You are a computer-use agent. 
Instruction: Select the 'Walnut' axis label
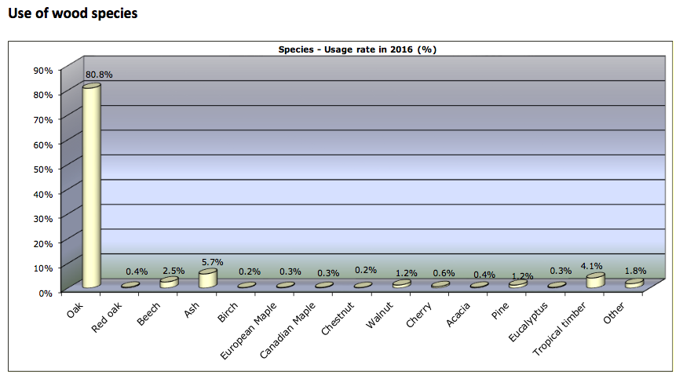(x=379, y=315)
